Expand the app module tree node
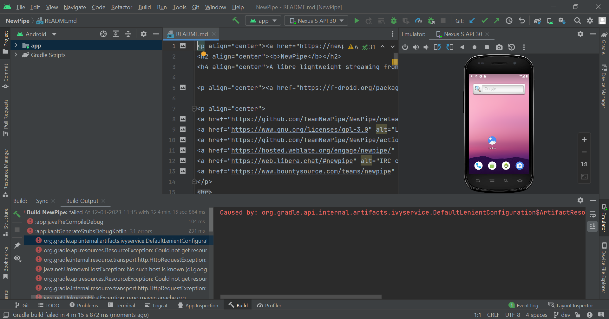 click(16, 45)
